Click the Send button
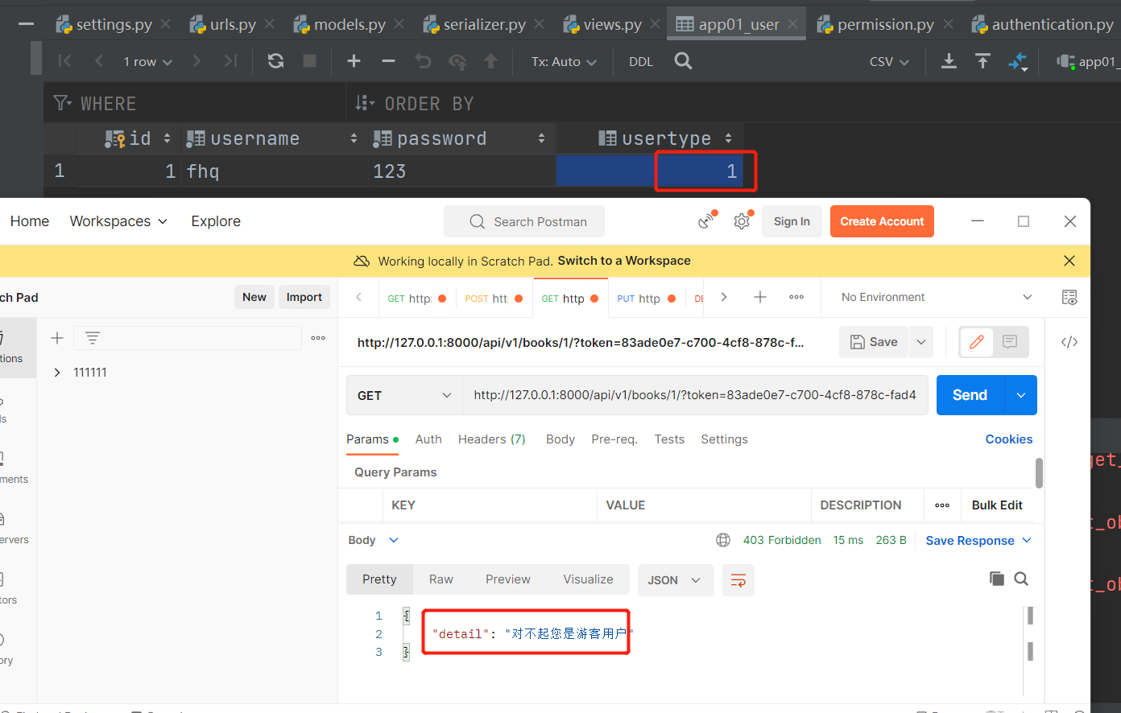1121x713 pixels. 970,395
